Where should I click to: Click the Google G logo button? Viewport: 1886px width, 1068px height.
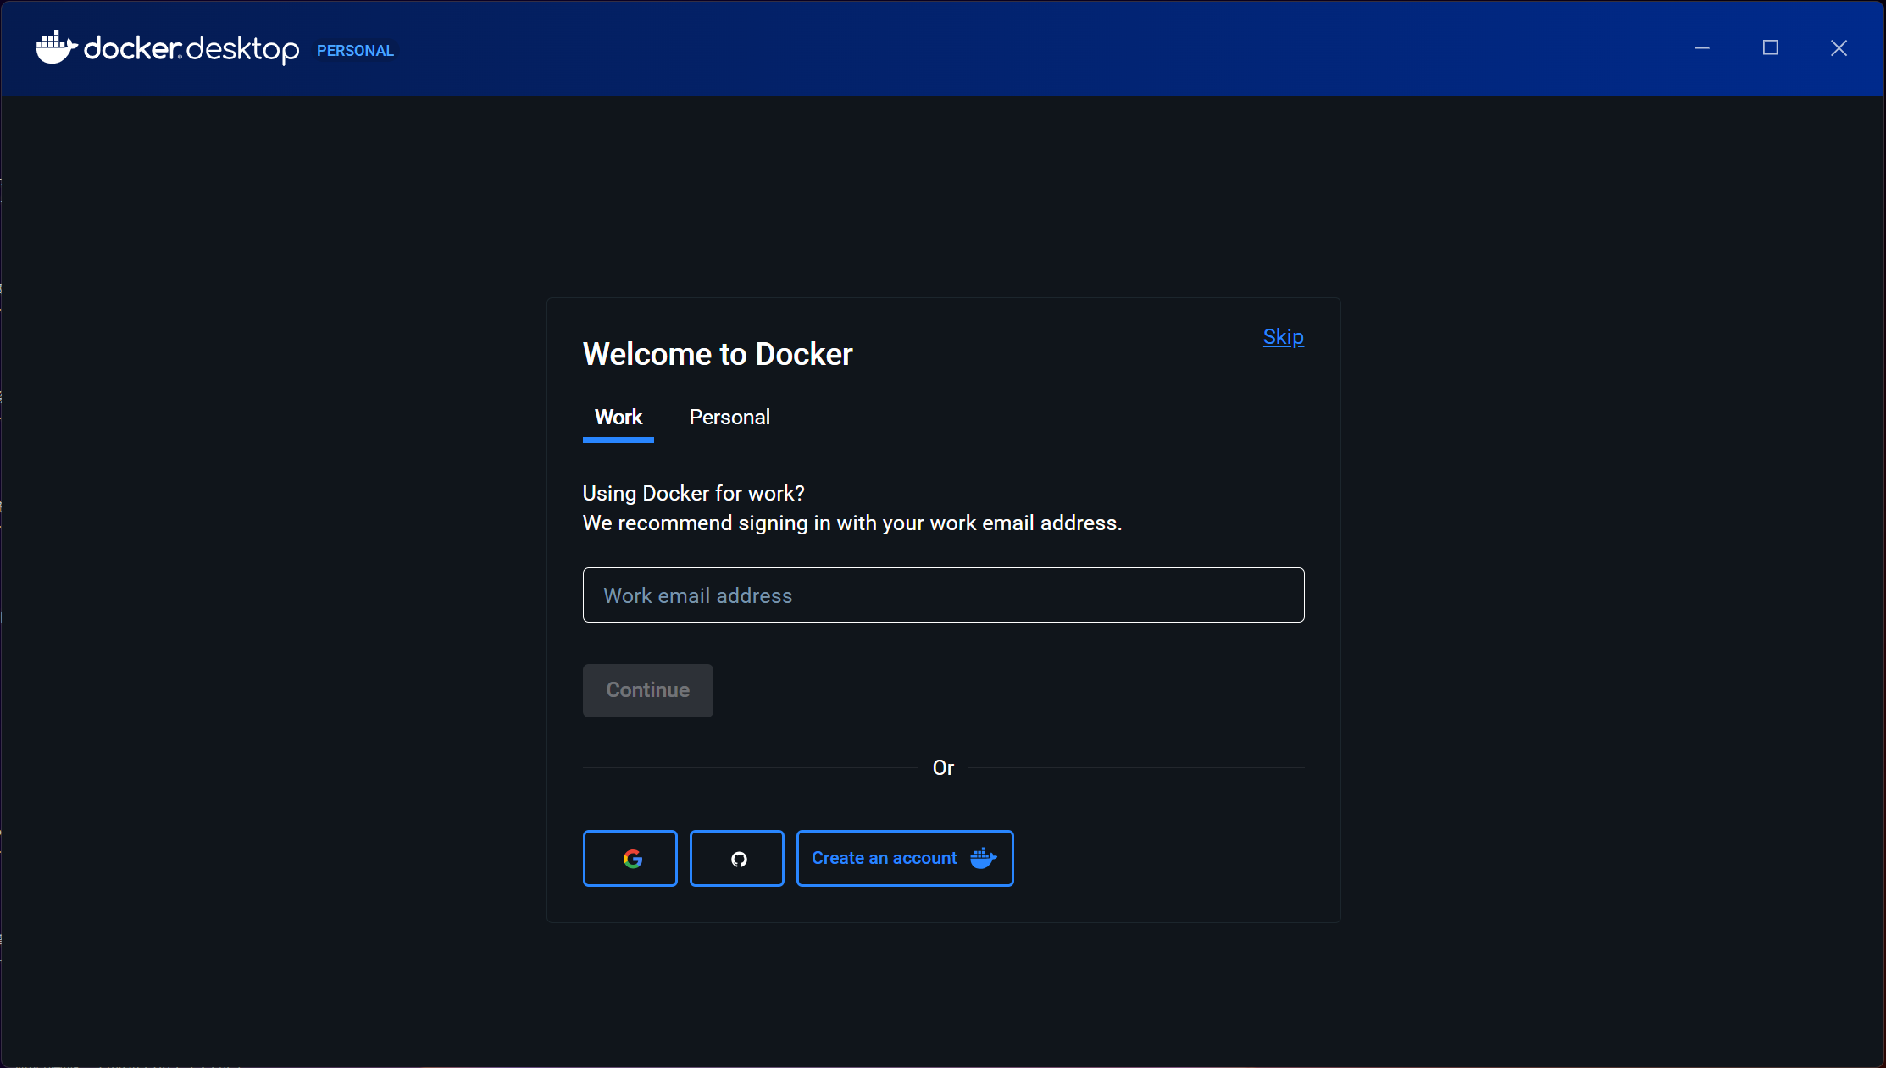630,858
